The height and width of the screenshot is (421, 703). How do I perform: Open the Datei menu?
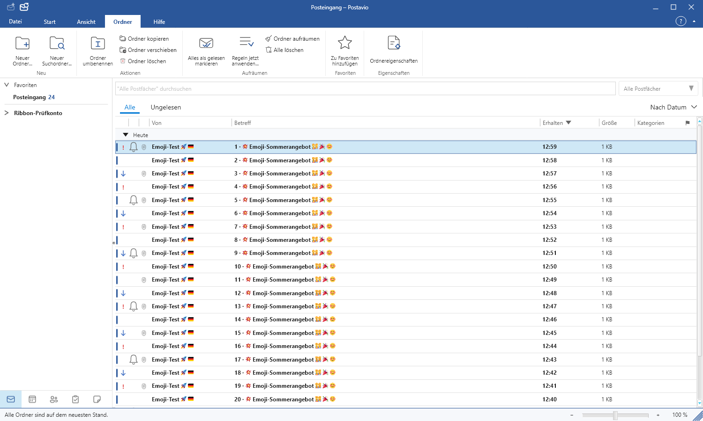15,22
